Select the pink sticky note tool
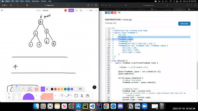 47,97
